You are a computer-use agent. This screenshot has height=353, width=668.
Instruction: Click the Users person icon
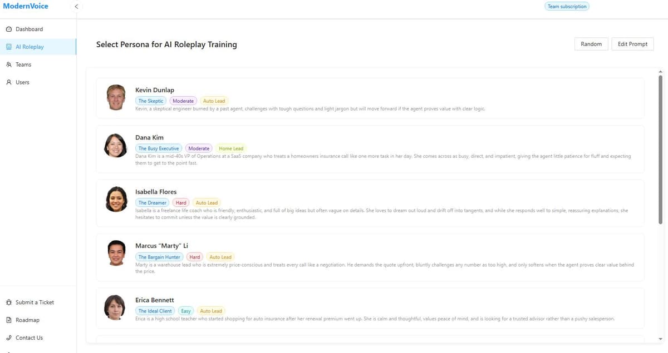tap(9, 82)
